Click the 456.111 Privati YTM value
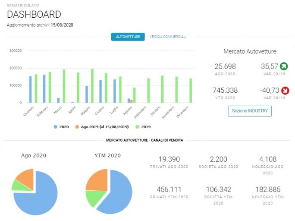 click(x=169, y=189)
